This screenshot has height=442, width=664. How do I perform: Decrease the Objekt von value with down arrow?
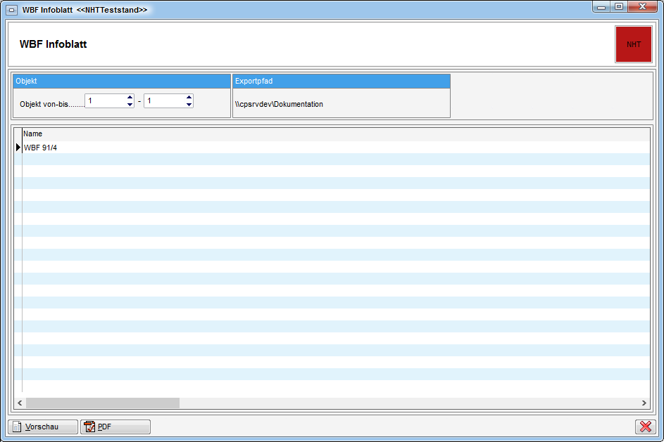[130, 104]
